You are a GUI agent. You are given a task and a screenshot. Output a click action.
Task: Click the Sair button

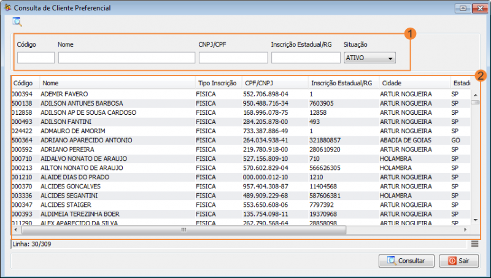click(x=458, y=260)
